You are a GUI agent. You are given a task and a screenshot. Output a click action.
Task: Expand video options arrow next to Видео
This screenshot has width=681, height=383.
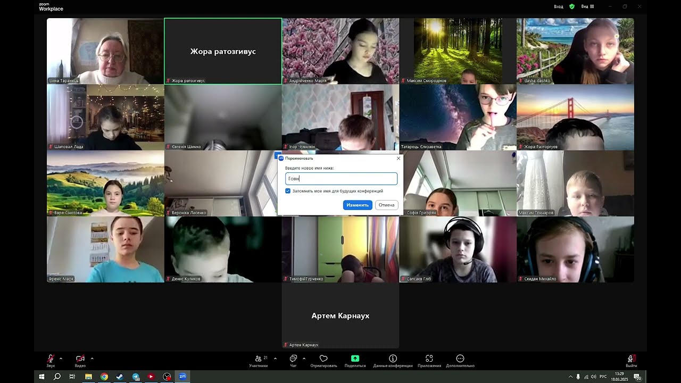(92, 358)
